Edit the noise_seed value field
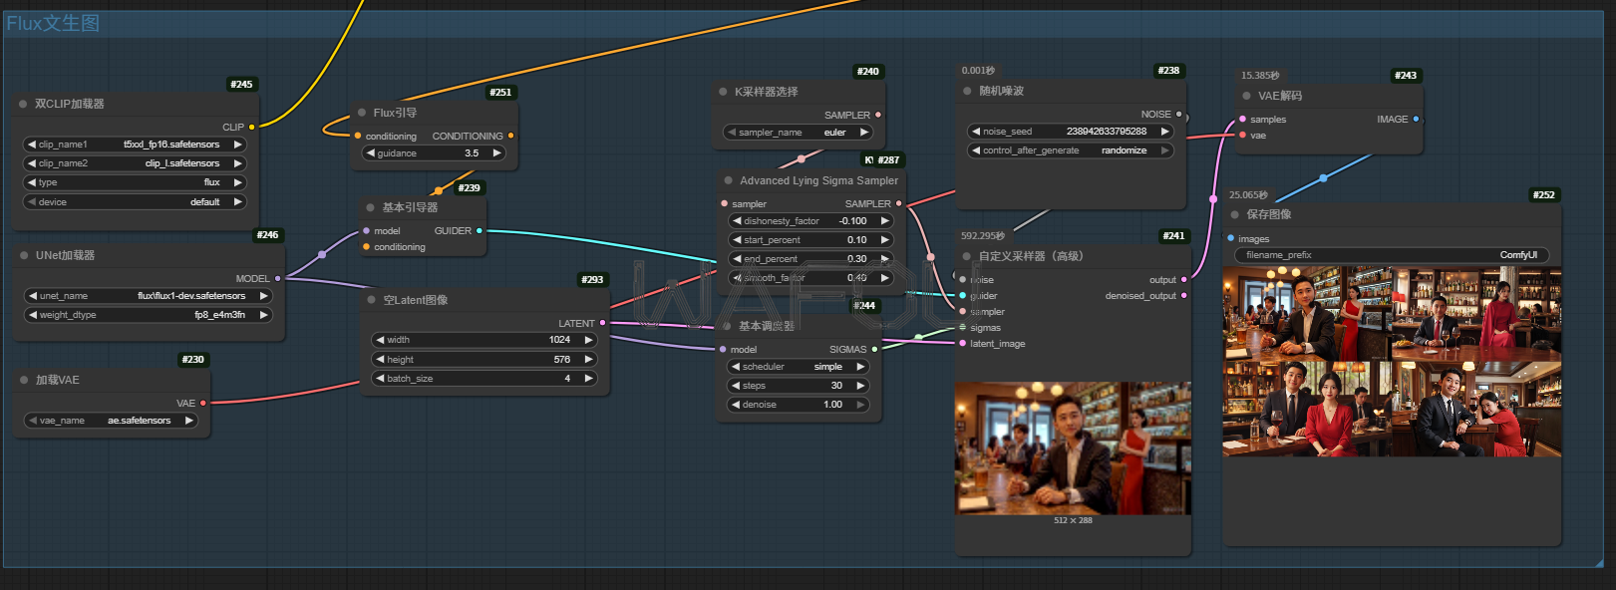The width and height of the screenshot is (1616, 590). [x=1071, y=132]
